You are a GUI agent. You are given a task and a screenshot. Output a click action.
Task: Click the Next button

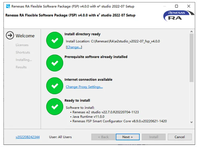click(127, 137)
